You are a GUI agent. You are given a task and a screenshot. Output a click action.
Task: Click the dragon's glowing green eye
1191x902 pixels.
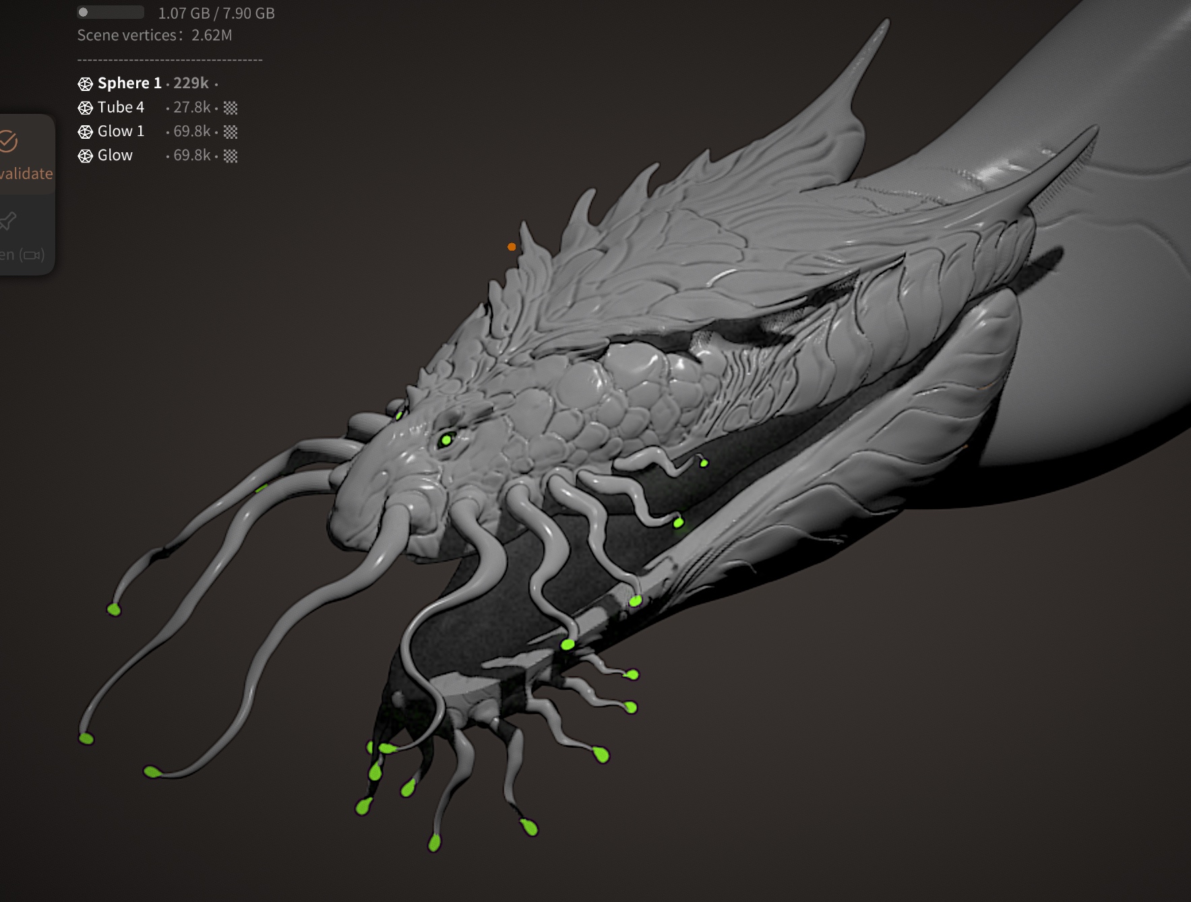[x=446, y=441]
